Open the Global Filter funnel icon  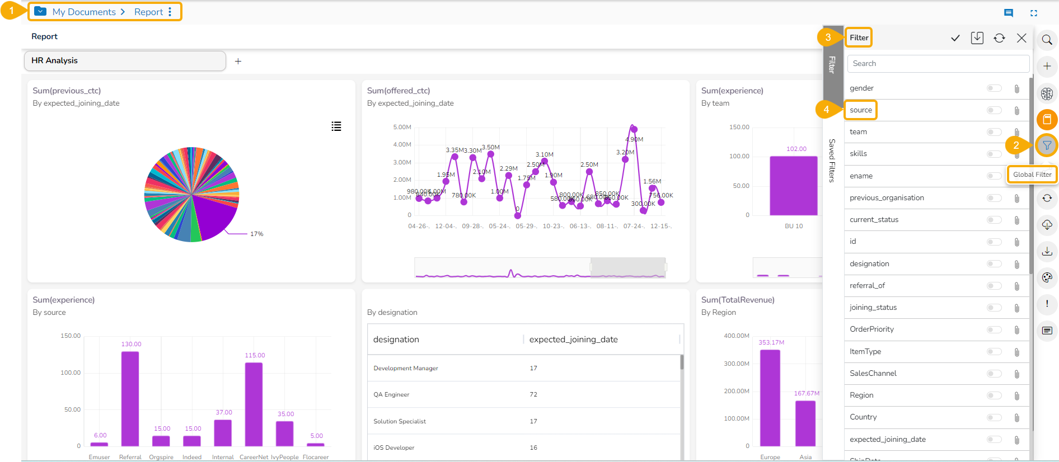coord(1047,145)
